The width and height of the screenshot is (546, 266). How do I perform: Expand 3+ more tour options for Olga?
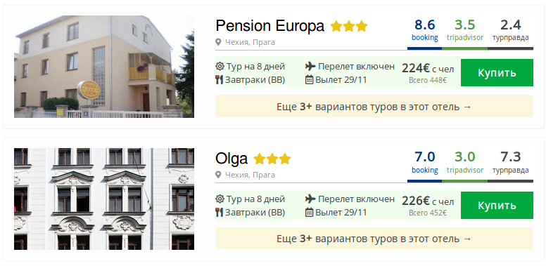click(x=374, y=239)
